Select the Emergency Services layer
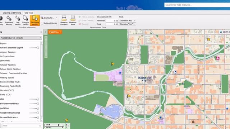 coord(8,52)
